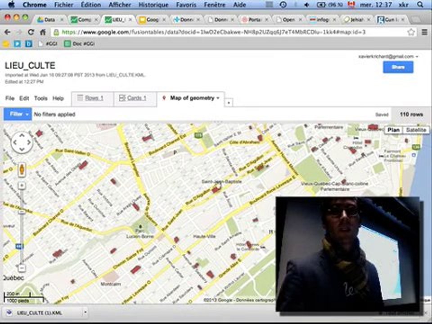Click the yellow first bookmark icon

coord(6,44)
